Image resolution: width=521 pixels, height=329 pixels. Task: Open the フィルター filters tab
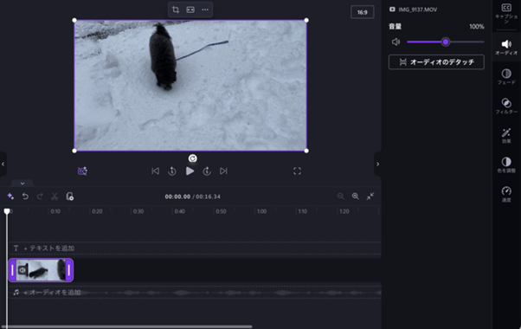pos(506,106)
